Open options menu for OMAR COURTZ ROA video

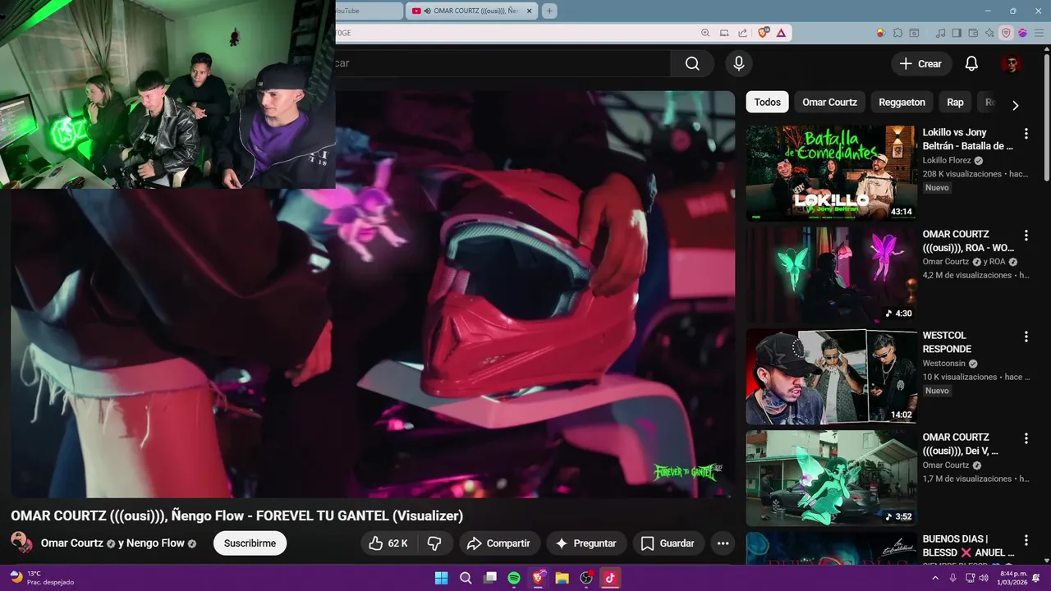pyautogui.click(x=1026, y=235)
